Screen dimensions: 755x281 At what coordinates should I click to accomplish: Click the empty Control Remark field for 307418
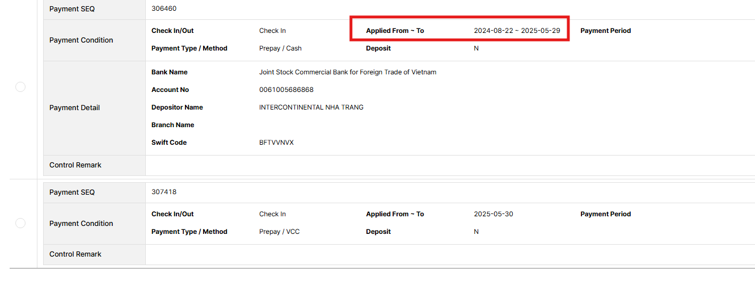(448, 254)
